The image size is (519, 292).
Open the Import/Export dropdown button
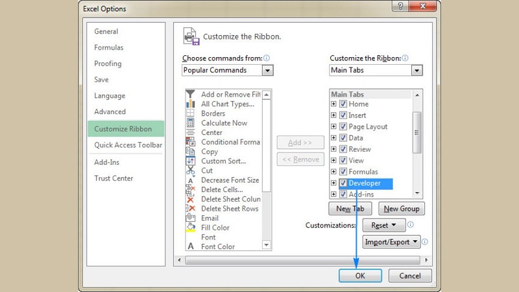click(x=392, y=242)
